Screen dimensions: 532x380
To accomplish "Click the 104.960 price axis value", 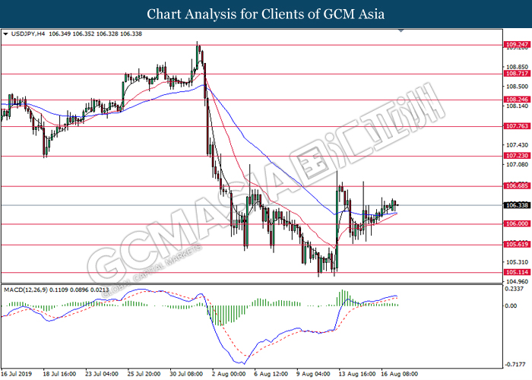I will tap(517, 282).
